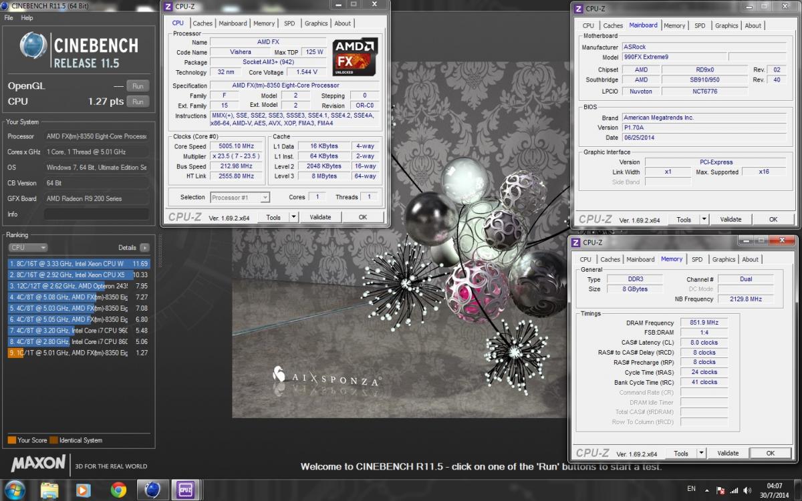Click the CPU-Z icon in the ASRock motherboard window title
802x501 pixels.
click(x=579, y=9)
